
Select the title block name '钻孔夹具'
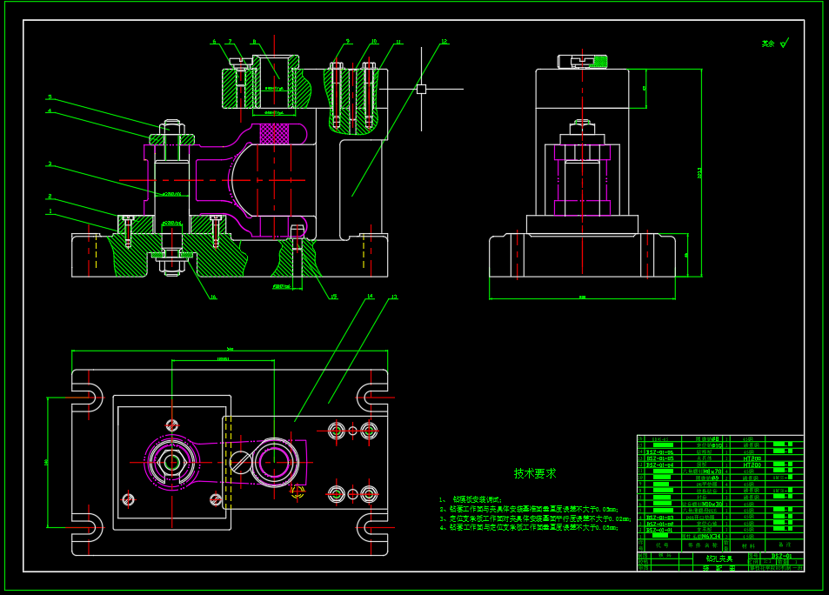tap(719, 558)
